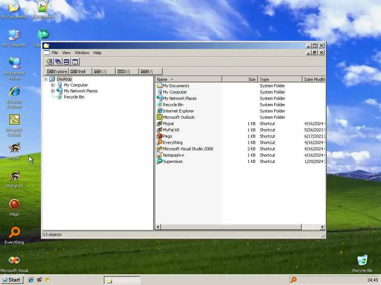Click the cascade windows toolbar icon

coord(58,62)
